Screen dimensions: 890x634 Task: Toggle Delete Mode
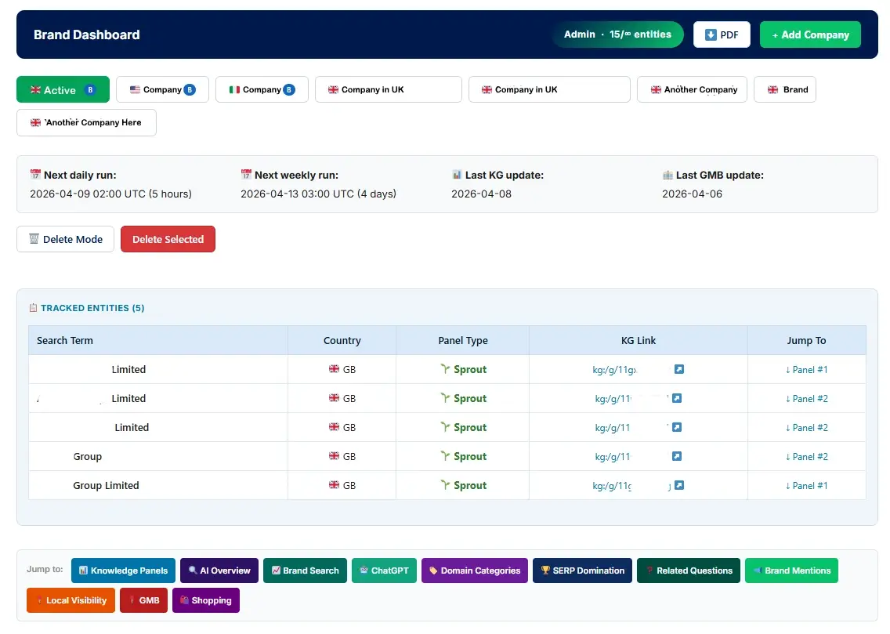pos(65,239)
